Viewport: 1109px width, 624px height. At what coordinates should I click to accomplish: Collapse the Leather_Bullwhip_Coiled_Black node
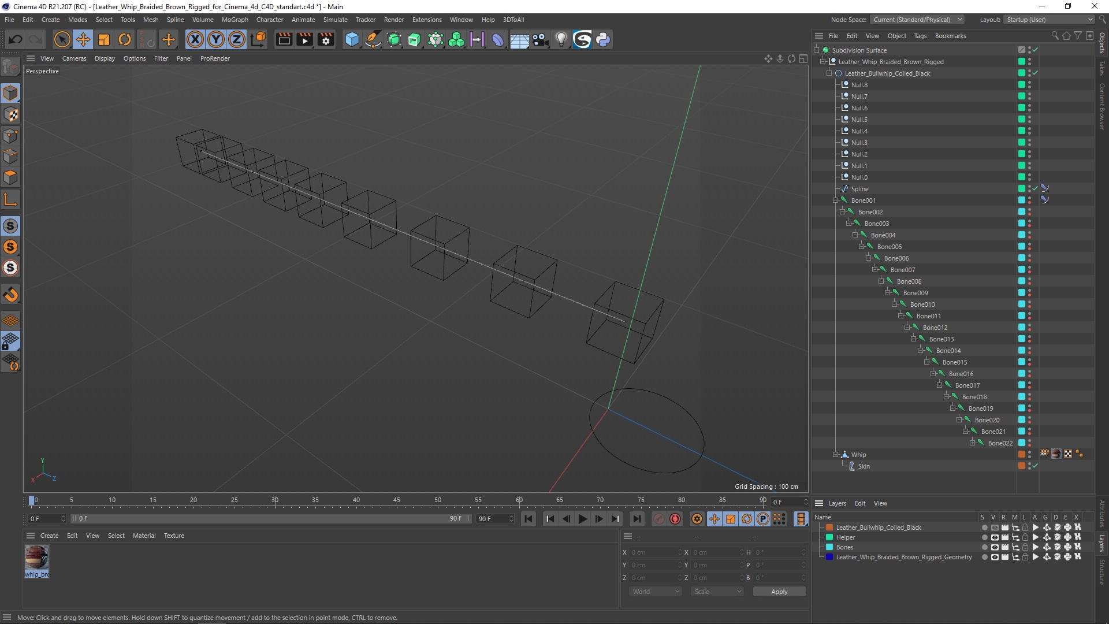point(829,73)
